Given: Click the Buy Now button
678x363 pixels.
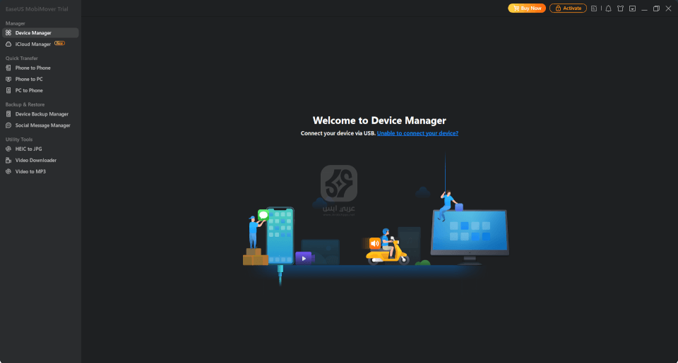Looking at the screenshot, I should click(x=527, y=8).
